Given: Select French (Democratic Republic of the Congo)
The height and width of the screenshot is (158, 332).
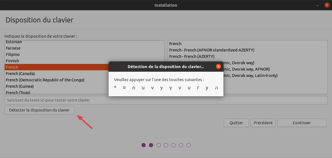Looking at the screenshot, I should [x=45, y=80].
